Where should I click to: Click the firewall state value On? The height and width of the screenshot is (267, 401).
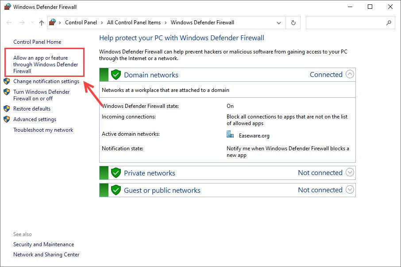point(230,106)
